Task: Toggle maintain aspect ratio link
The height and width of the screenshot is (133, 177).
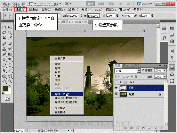Action: (x=82, y=16)
